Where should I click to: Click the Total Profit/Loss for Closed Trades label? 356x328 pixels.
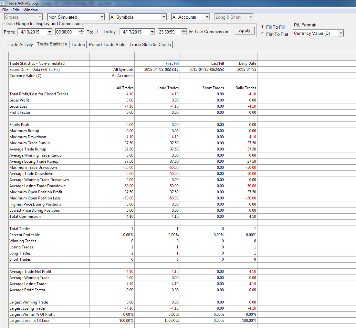pos(39,94)
